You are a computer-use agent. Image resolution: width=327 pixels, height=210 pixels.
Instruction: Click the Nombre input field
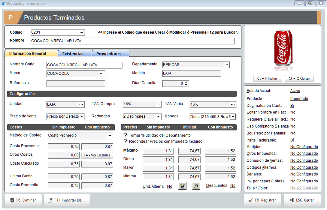(133, 41)
